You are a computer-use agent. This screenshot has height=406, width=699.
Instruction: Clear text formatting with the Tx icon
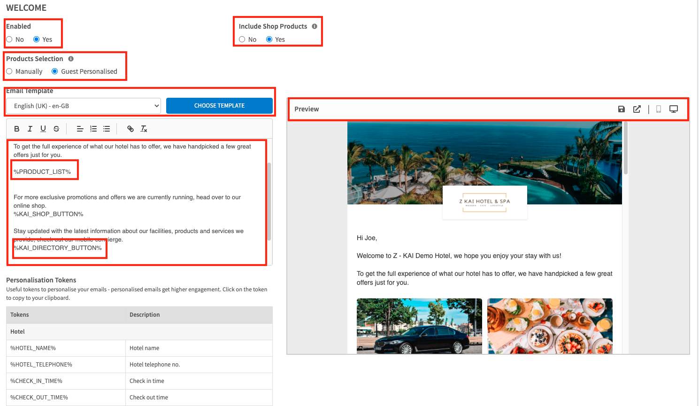click(x=144, y=129)
